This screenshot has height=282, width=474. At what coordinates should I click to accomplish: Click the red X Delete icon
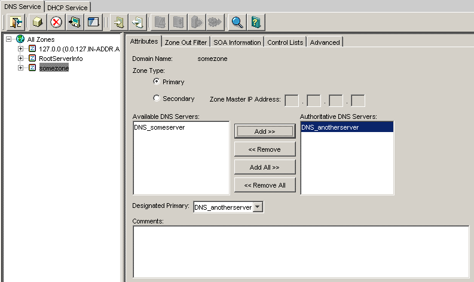[x=56, y=22]
